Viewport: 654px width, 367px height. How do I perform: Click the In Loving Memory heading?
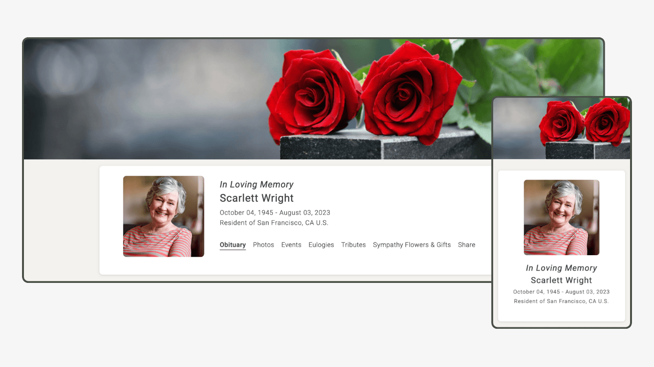[256, 184]
